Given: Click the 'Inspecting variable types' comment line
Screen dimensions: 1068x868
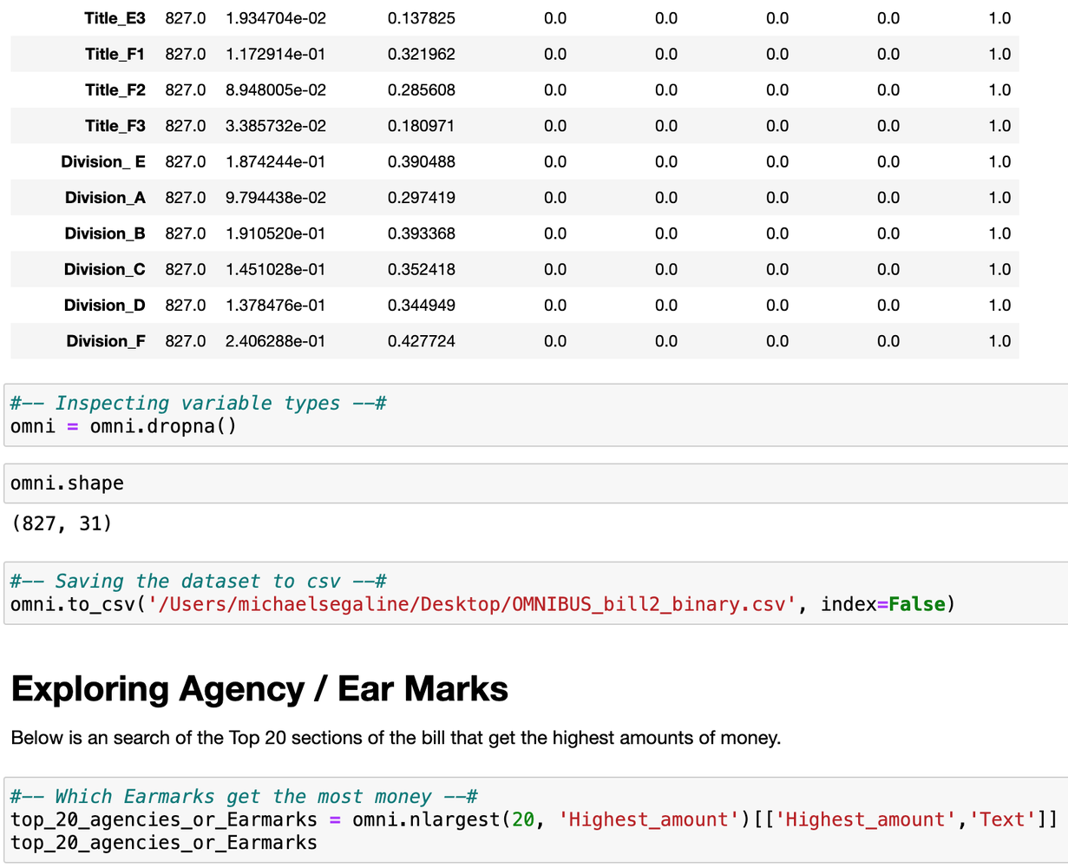Looking at the screenshot, I should pyautogui.click(x=198, y=404).
